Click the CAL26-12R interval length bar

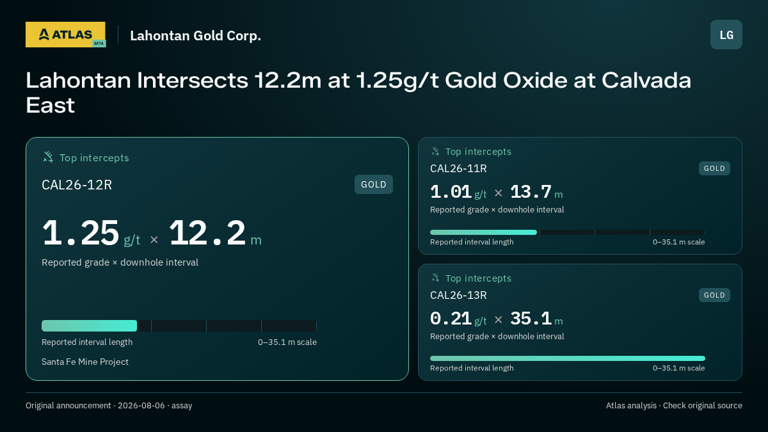[179, 326]
